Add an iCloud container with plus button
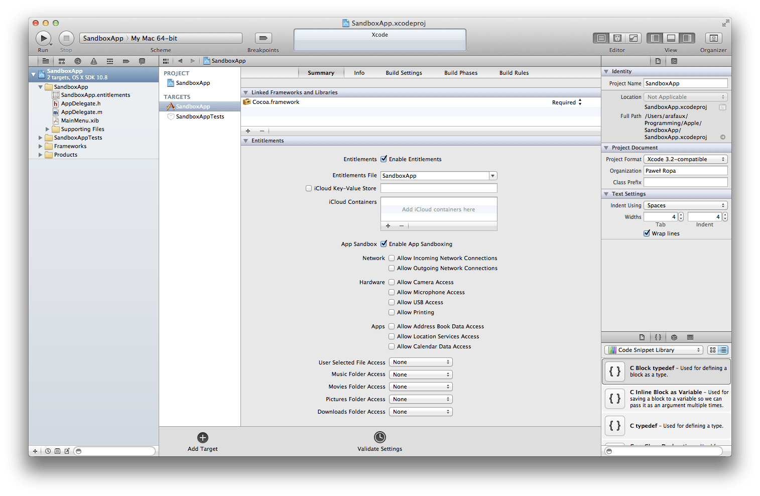The image size is (760, 496). 388,226
